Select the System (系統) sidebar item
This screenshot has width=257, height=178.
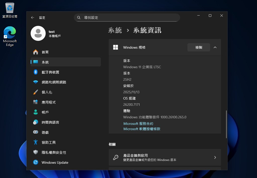pos(66,62)
